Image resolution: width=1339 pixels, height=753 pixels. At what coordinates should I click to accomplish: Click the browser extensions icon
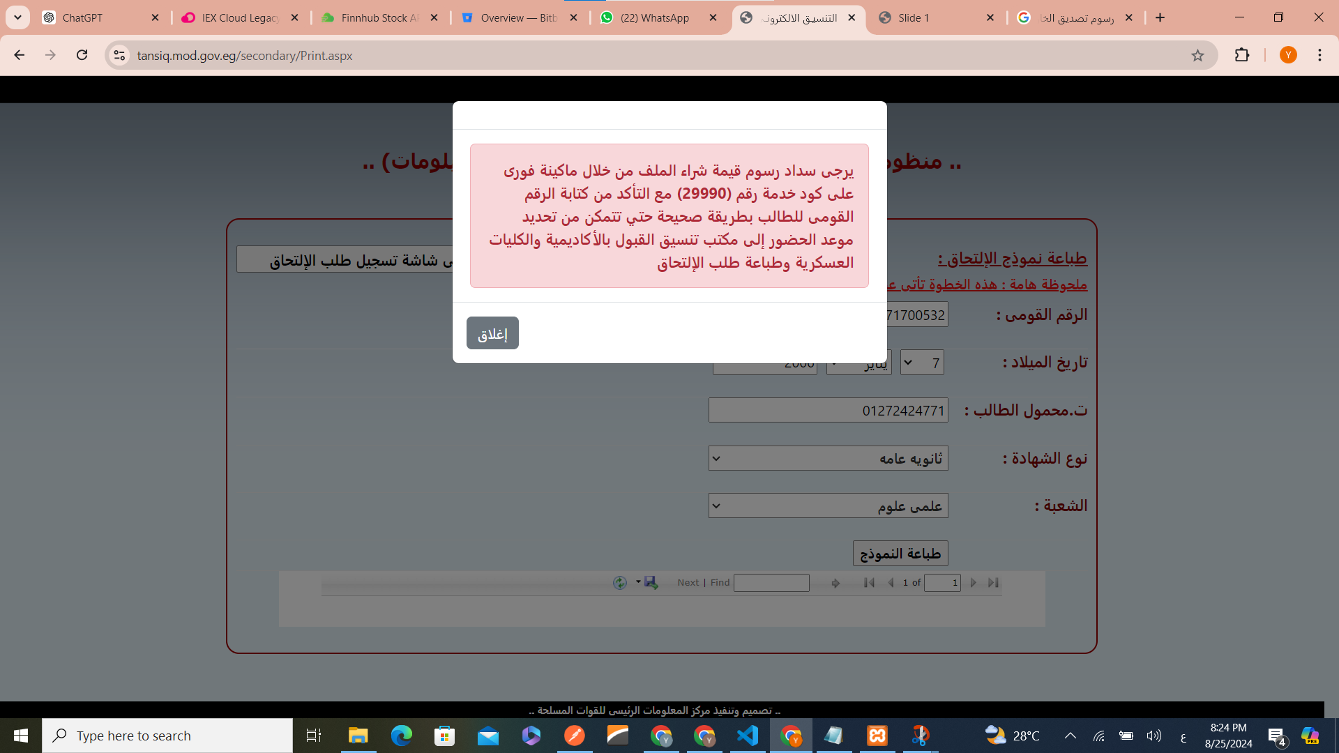coord(1241,55)
